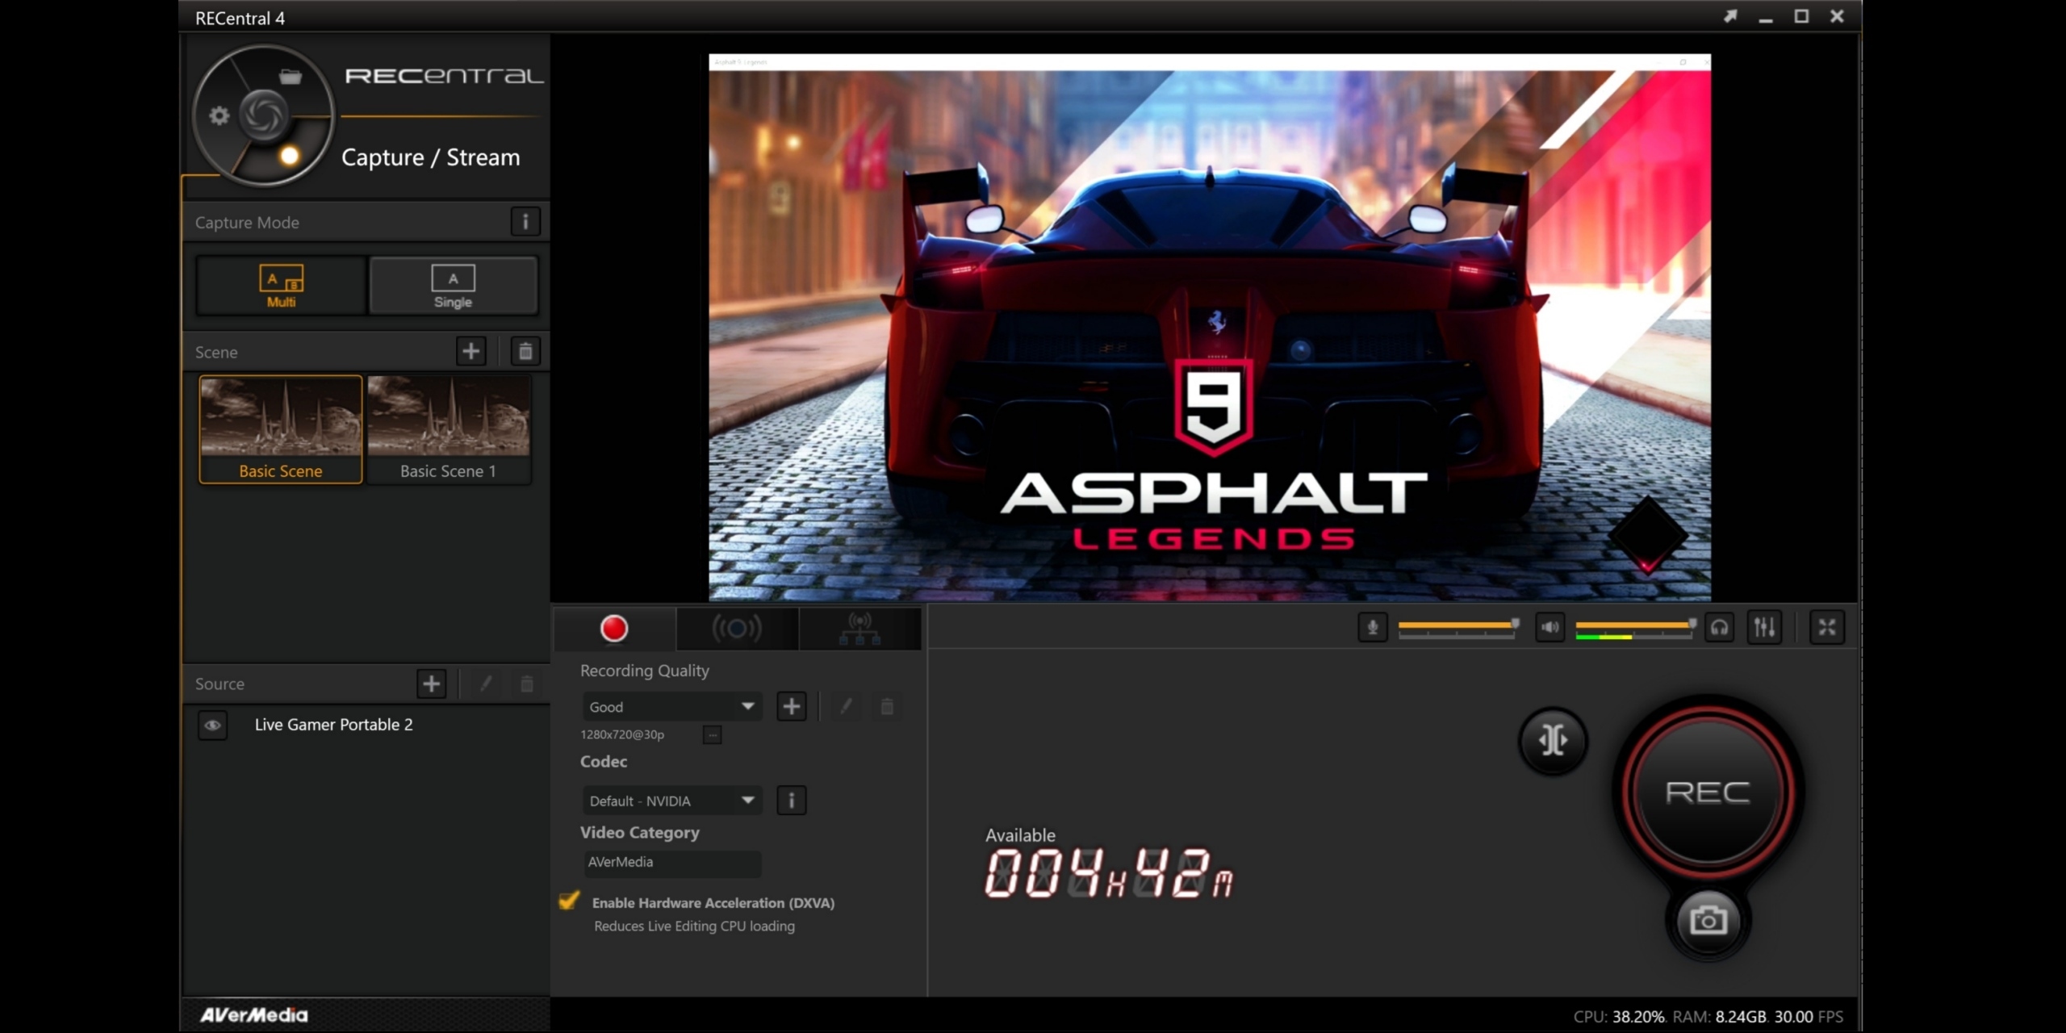The image size is (2066, 1033).
Task: Edit the selected source
Action: pyautogui.click(x=486, y=684)
